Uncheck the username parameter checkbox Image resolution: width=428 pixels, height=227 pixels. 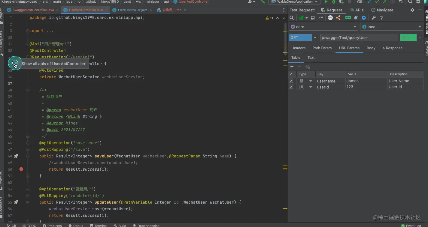(291, 81)
